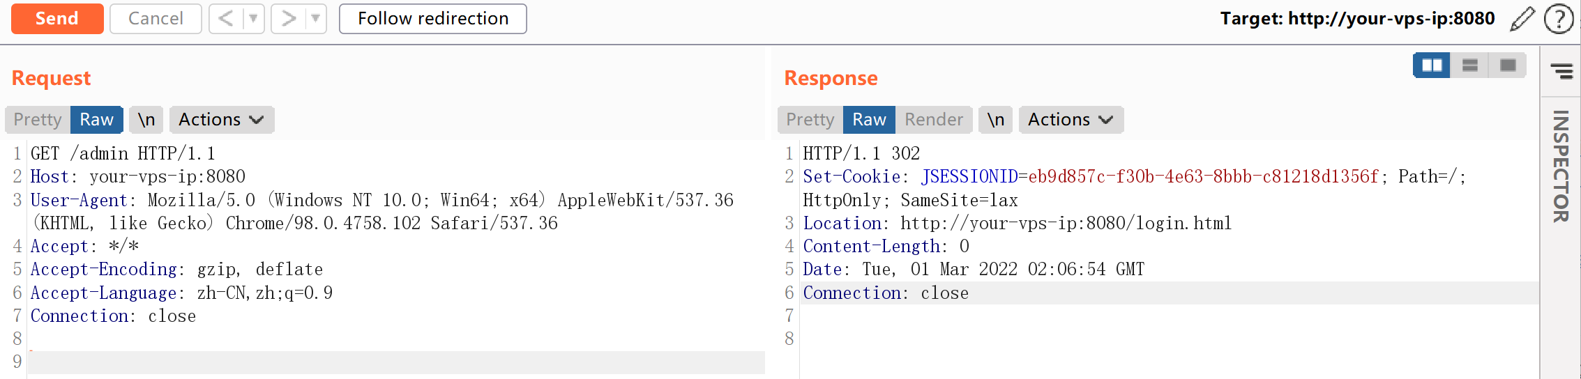Viewport: 1581px width, 379px height.
Task: Expand the forward history dropdown arrow
Action: pos(315,19)
